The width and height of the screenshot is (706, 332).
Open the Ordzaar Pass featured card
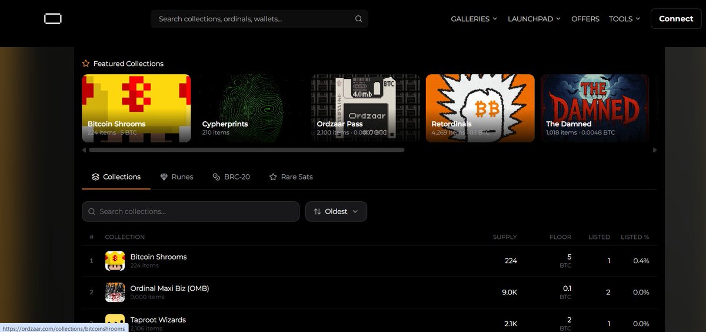pos(365,108)
